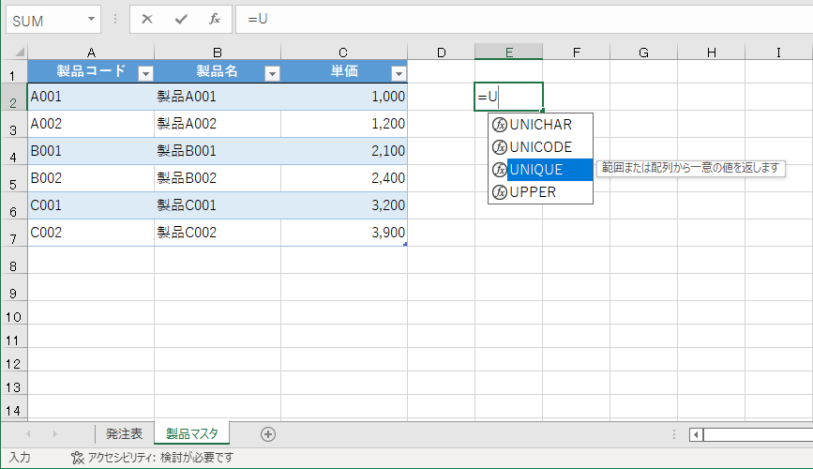The width and height of the screenshot is (813, 469).
Task: Click price cell 1,200
Action: click(x=344, y=124)
